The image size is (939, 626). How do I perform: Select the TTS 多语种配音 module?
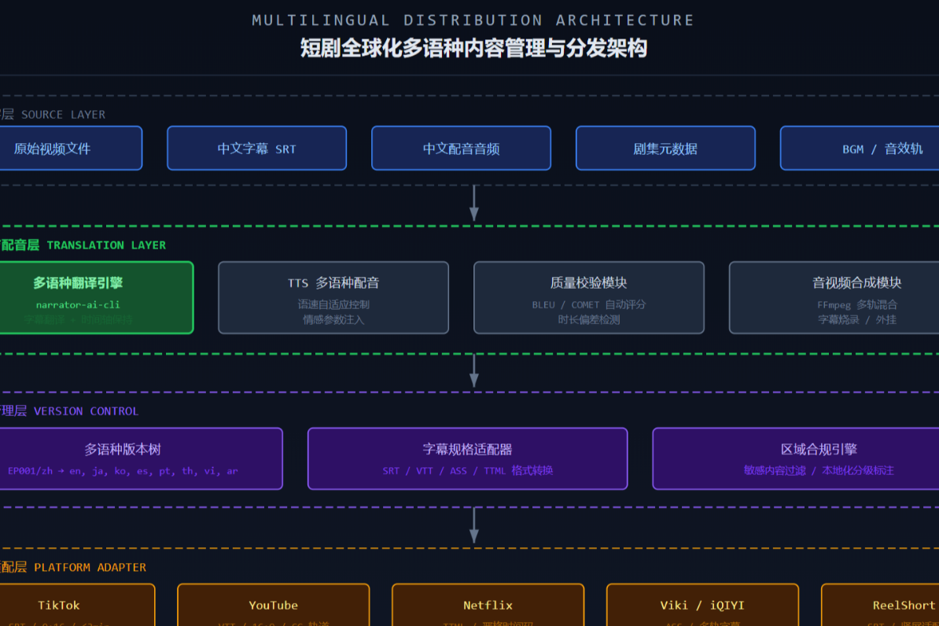(x=333, y=298)
